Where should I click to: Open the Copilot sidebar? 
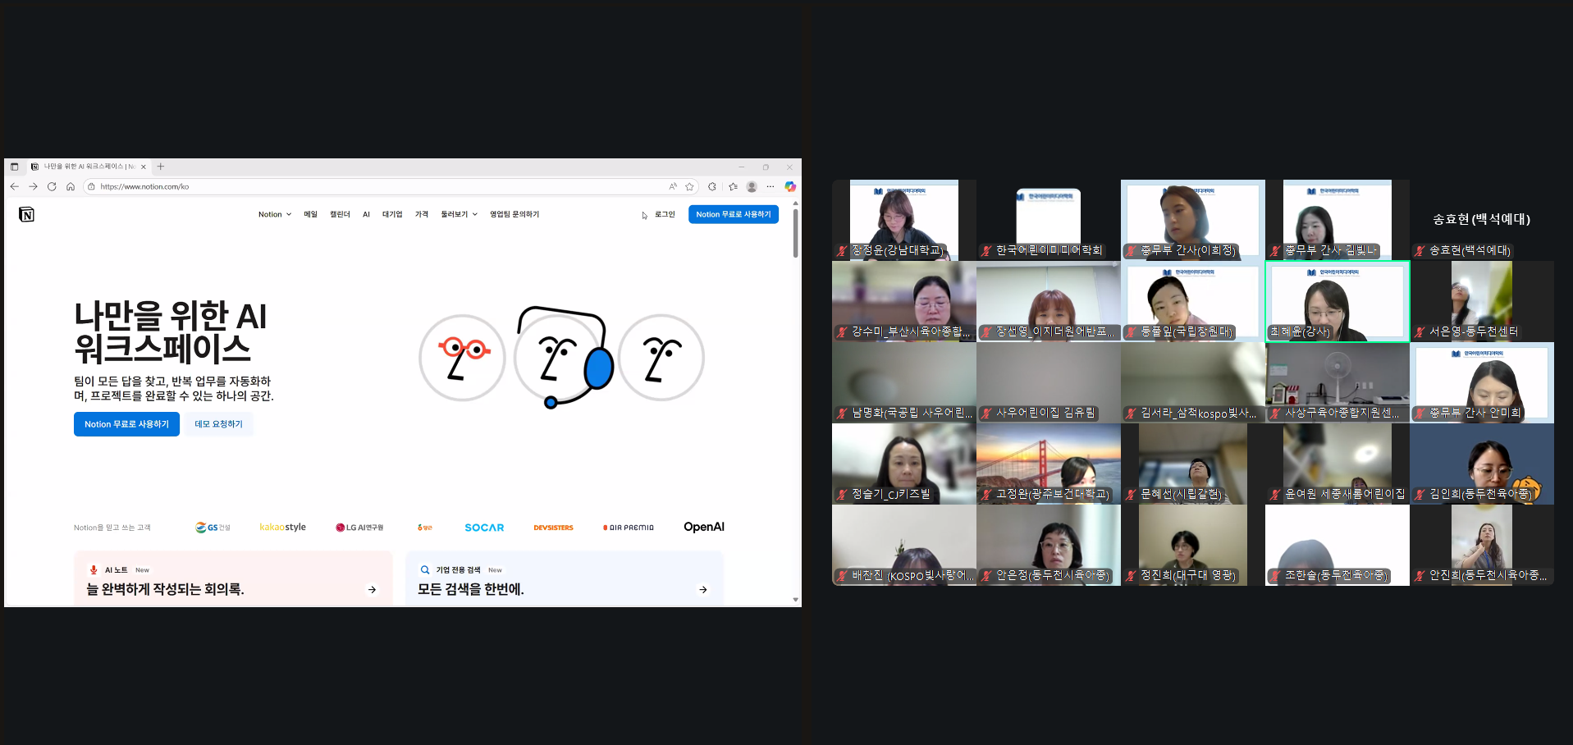(x=790, y=186)
